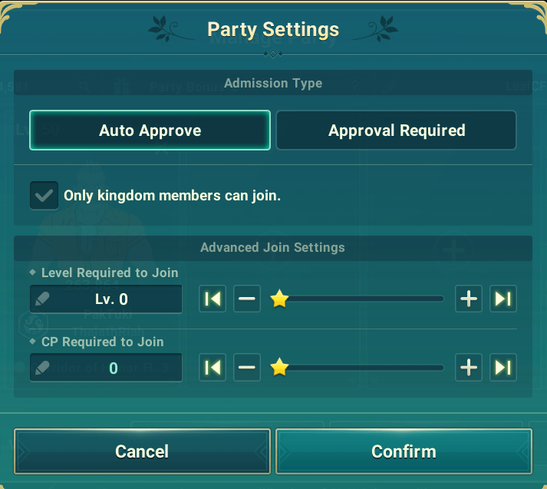547x489 pixels.
Task: Set CP requirement to minimum value
Action: pyautogui.click(x=213, y=367)
